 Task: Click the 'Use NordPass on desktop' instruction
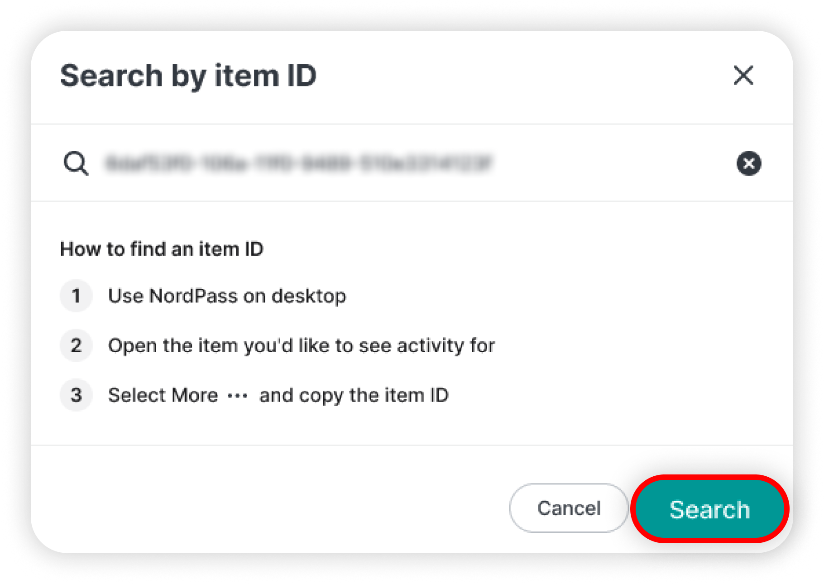[227, 296]
